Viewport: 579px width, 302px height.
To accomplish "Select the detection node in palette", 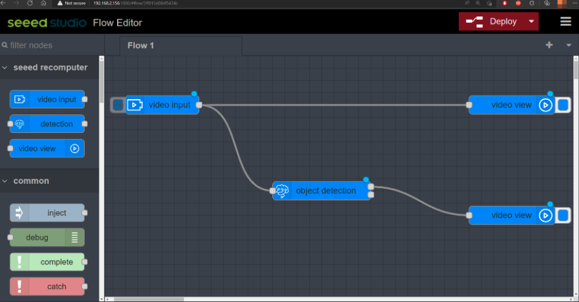I will 48,124.
